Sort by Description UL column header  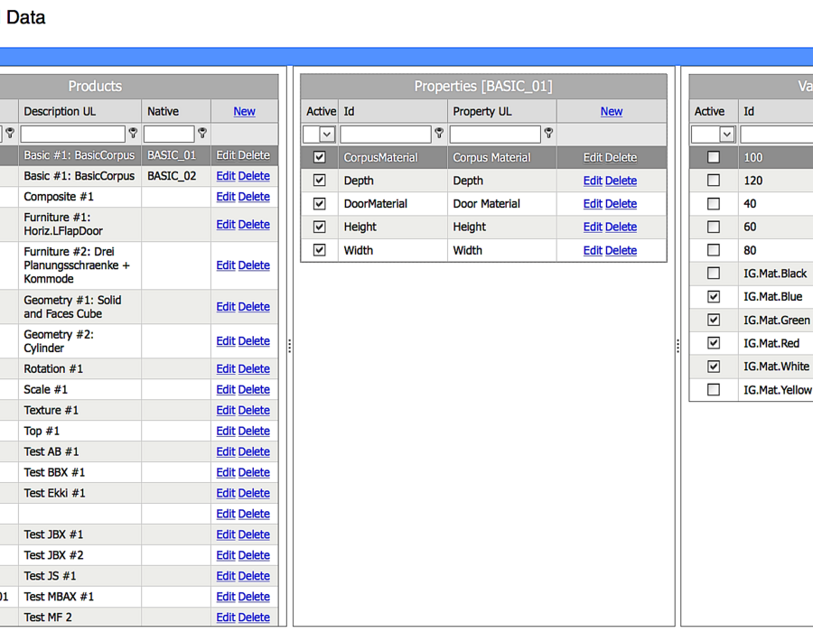pos(60,111)
